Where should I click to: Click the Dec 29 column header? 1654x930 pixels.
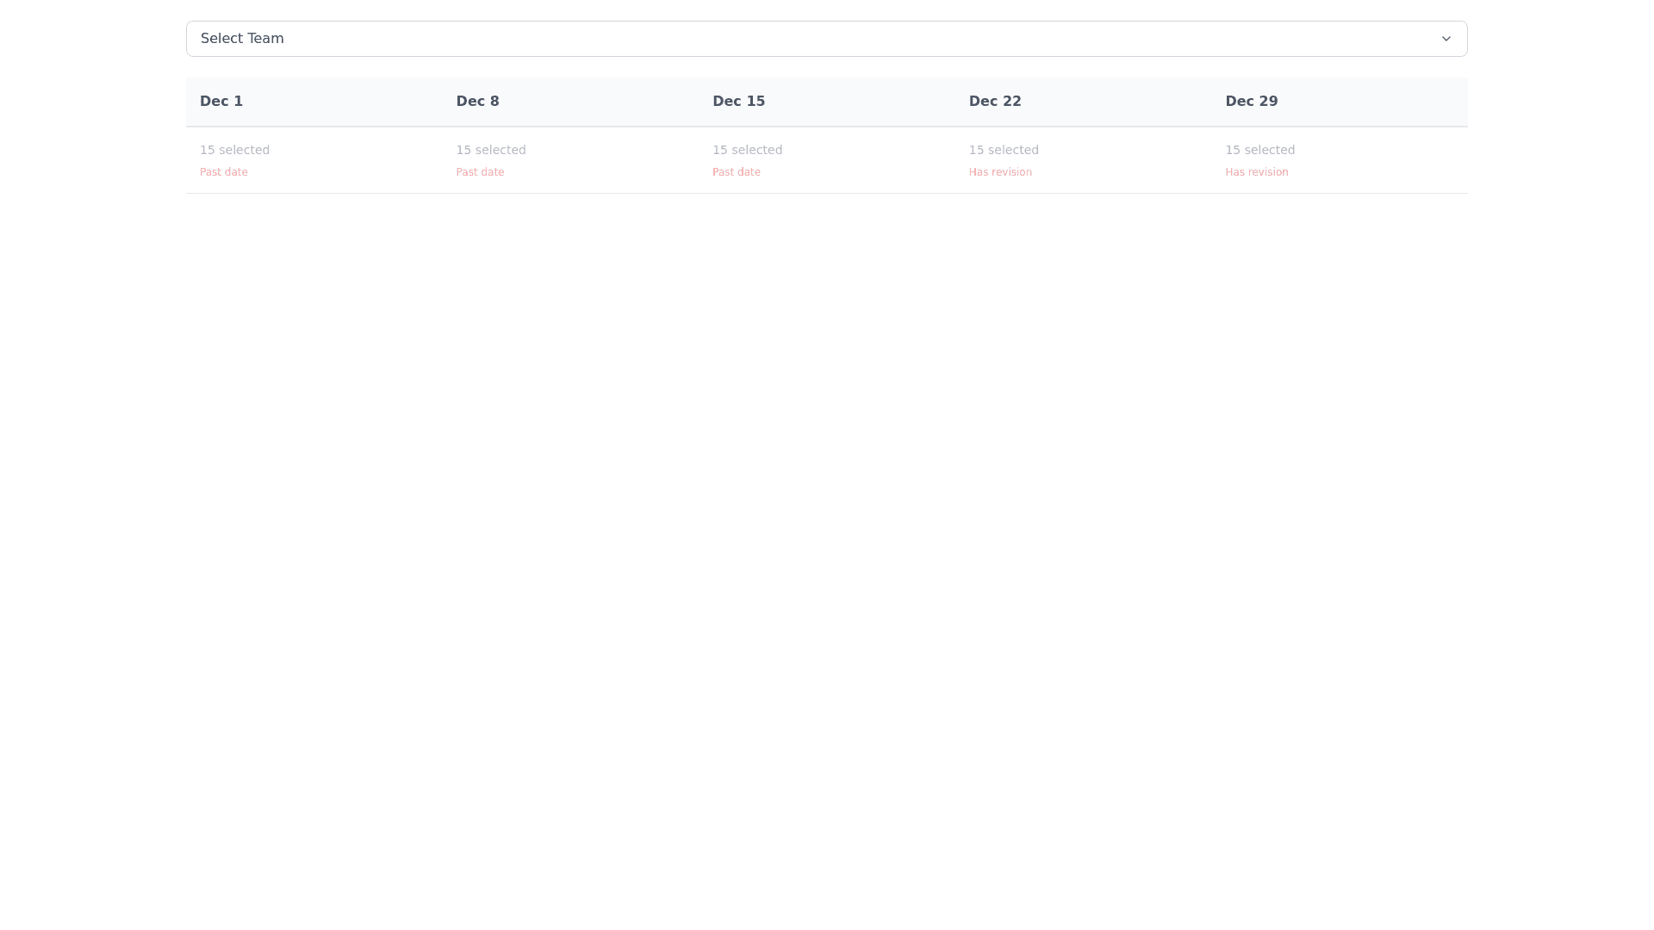click(1251, 102)
